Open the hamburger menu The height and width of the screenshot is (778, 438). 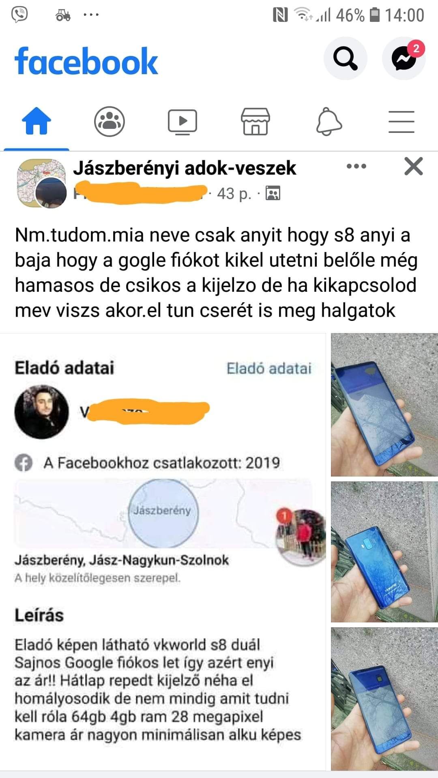click(x=401, y=122)
